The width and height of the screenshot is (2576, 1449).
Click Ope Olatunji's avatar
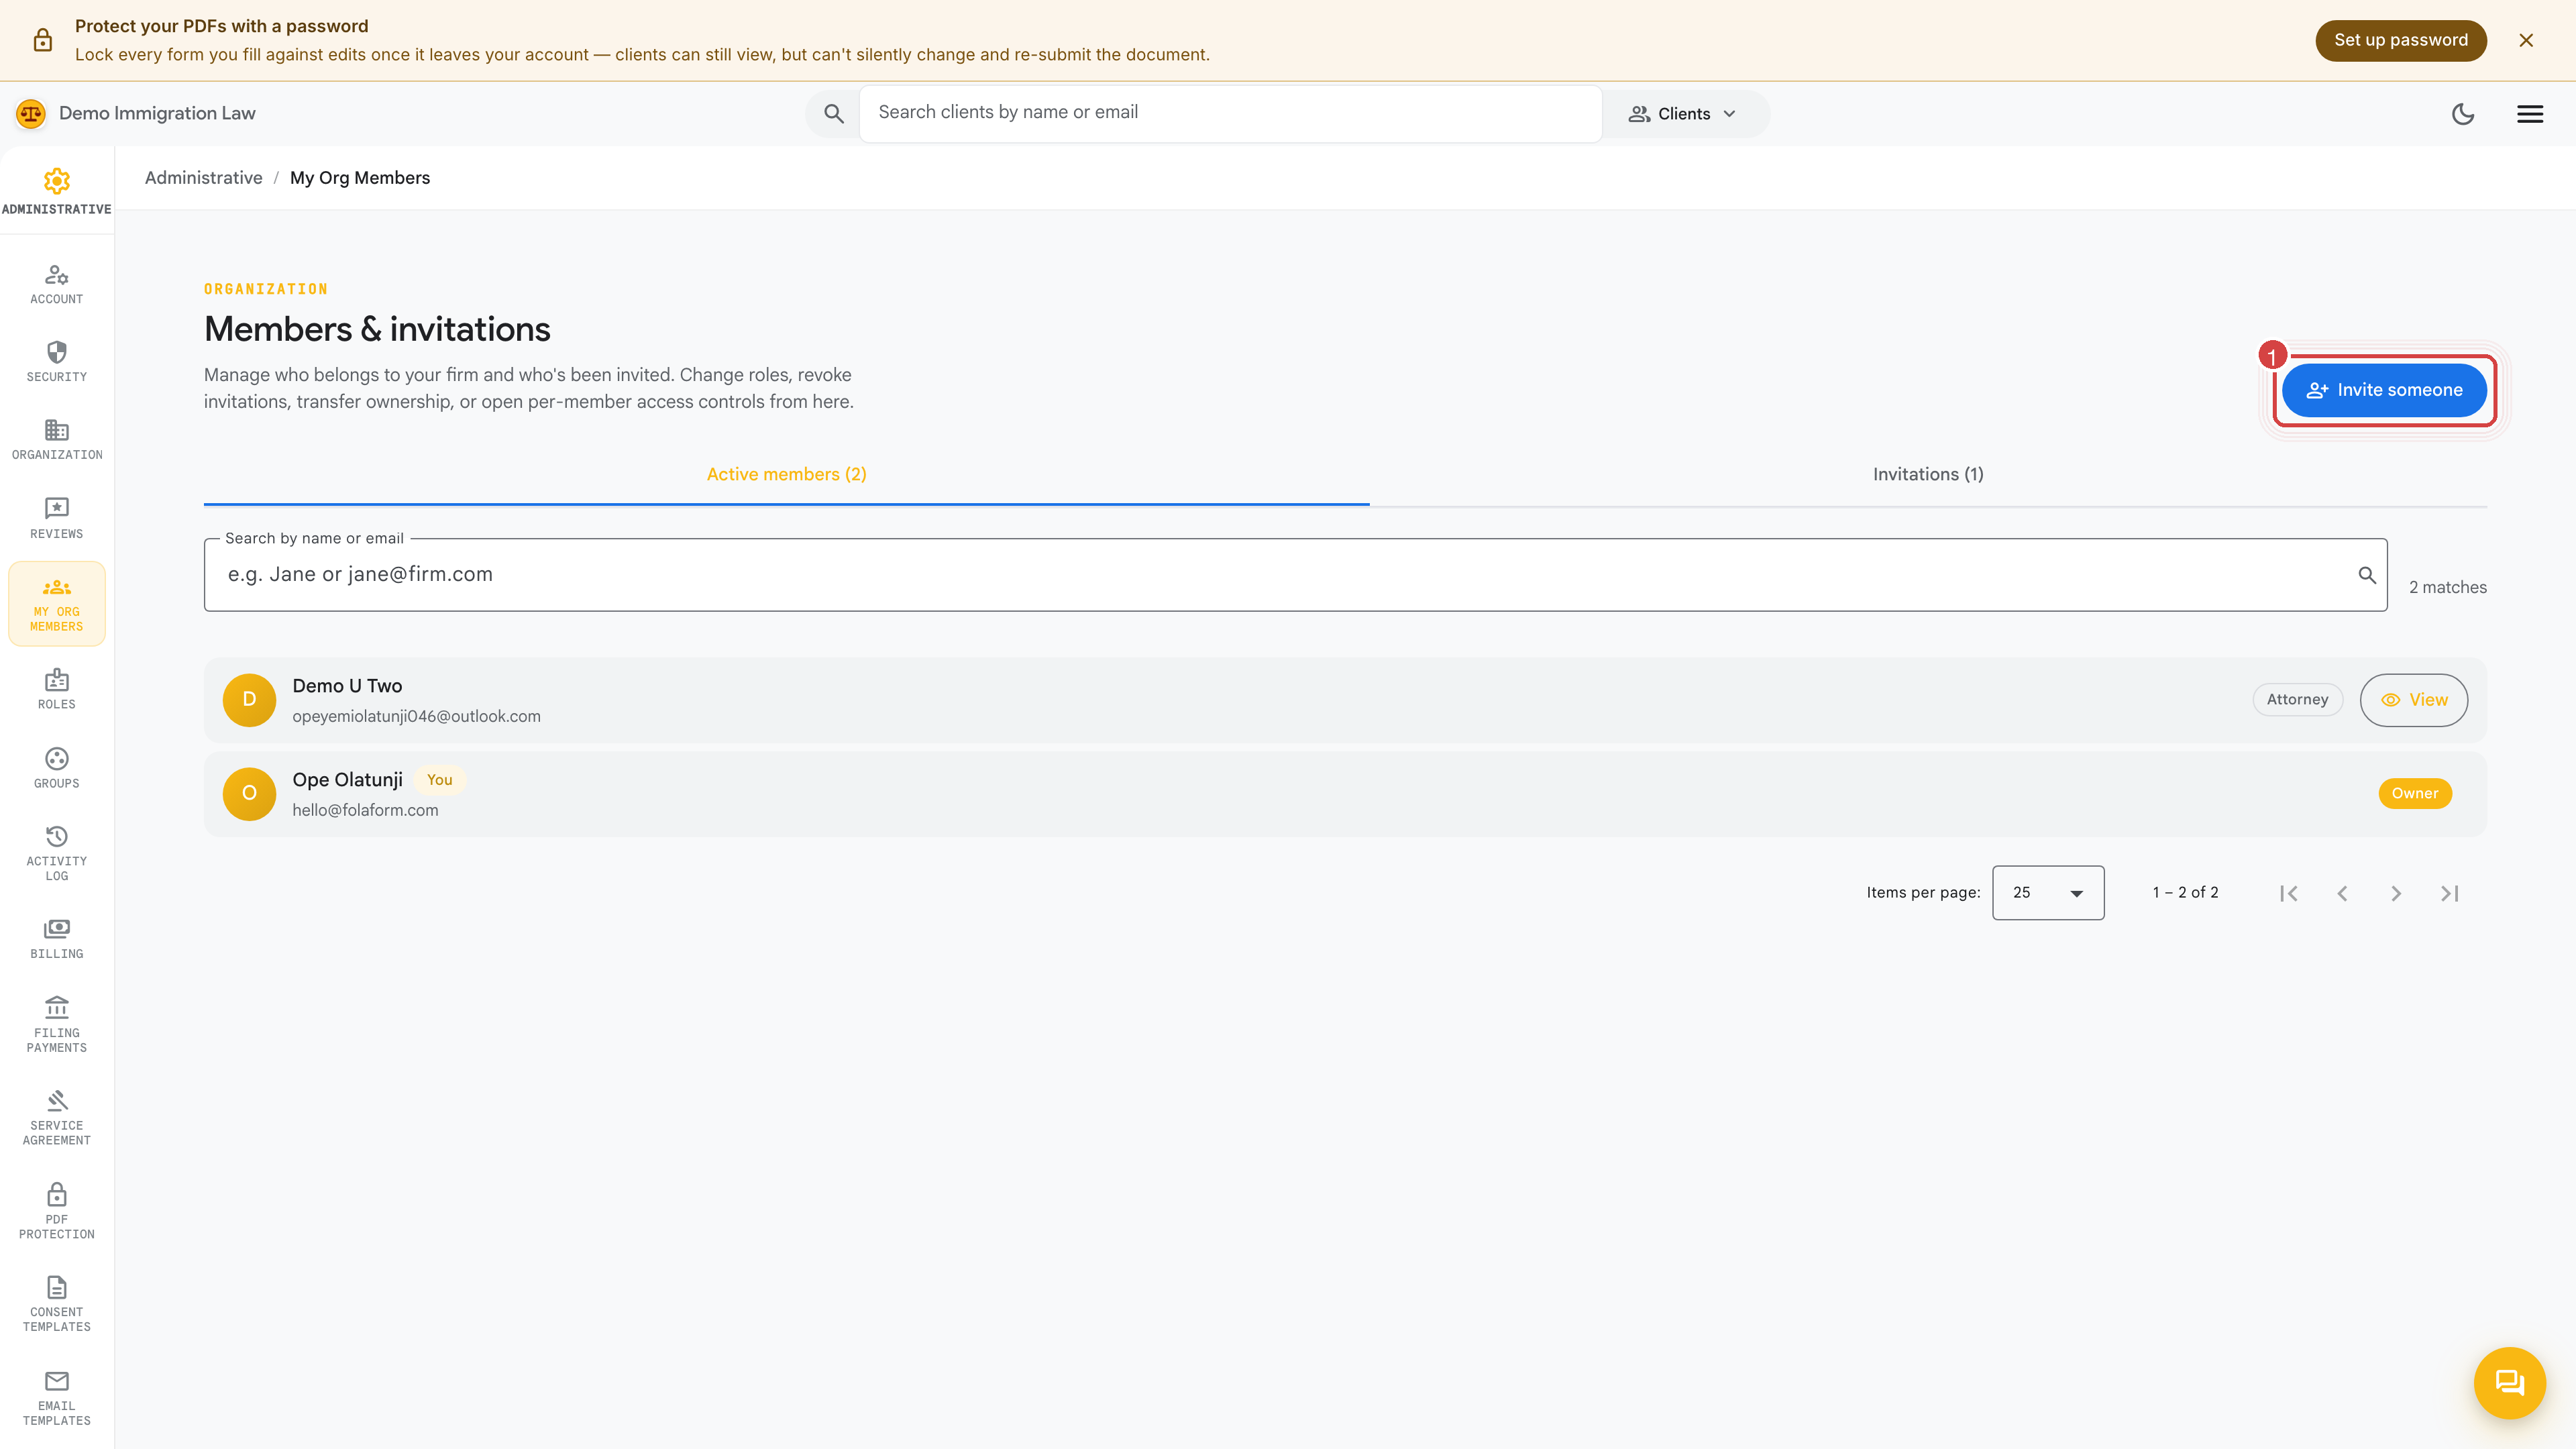[x=249, y=794]
